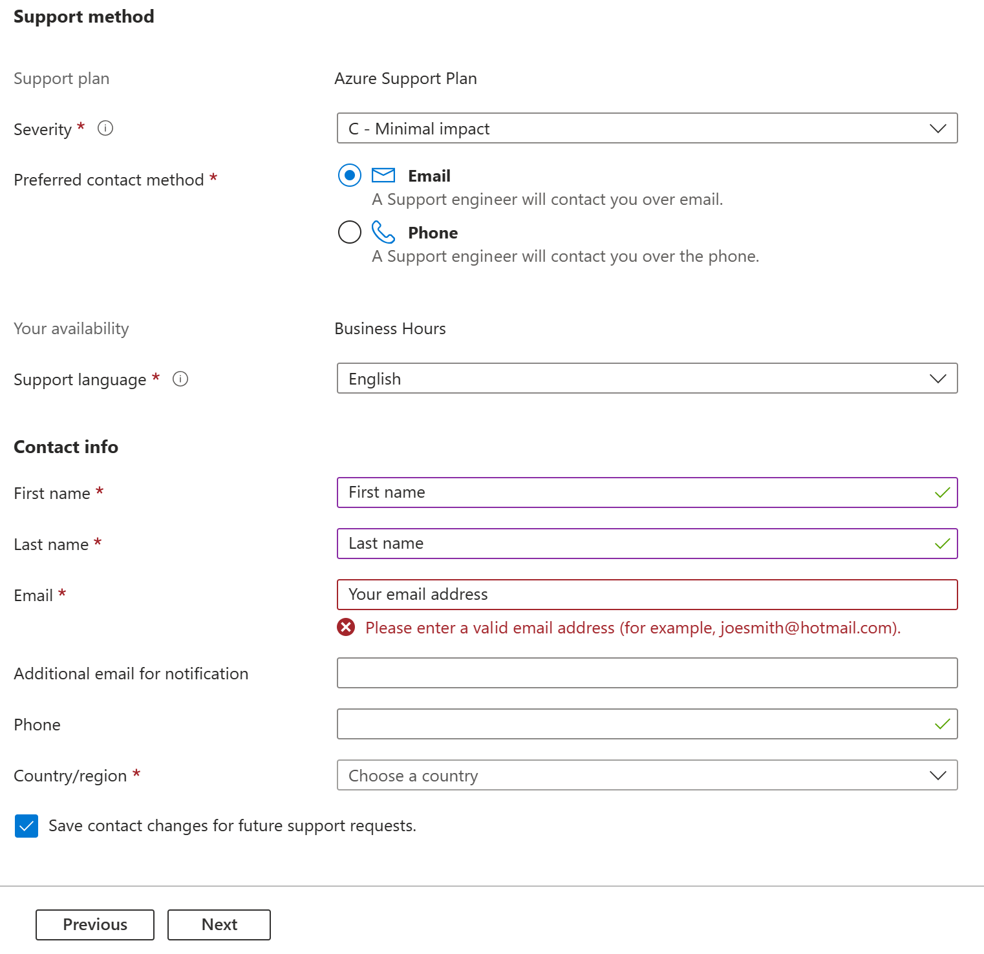Click the Phone field green checkmark
This screenshot has width=984, height=954.
click(x=942, y=724)
